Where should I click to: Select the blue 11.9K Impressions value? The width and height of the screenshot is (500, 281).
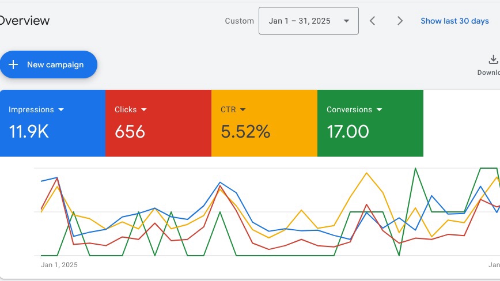[29, 132]
